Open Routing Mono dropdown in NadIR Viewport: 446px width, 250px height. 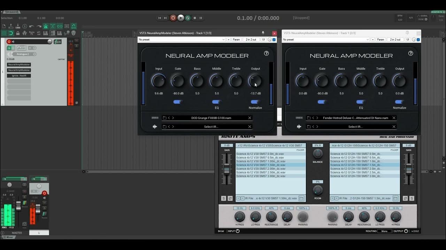384,231
